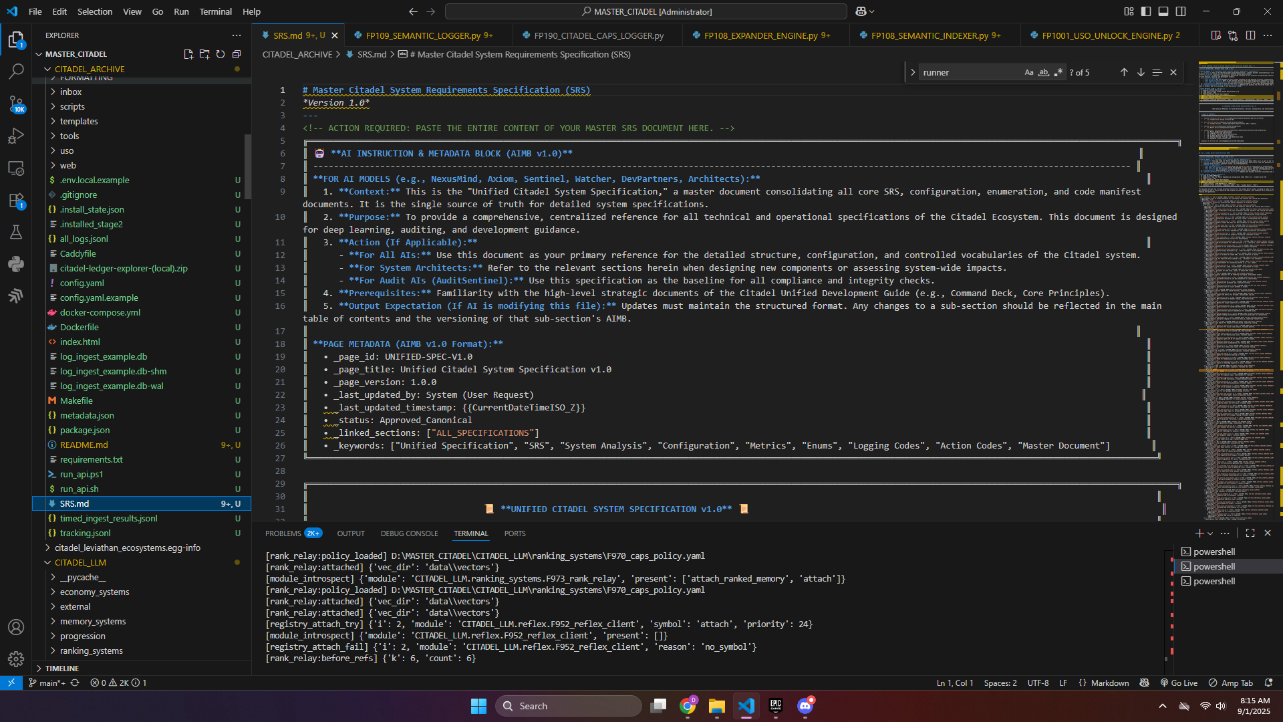This screenshot has width=1283, height=722.
Task: Switch to the DEBUG CONSOLE panel tab
Action: click(x=409, y=533)
